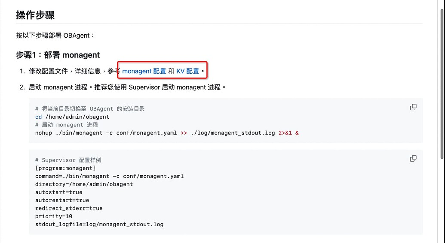Click the stdout_logfile=log/monagent_stdout.log line
Screen dimensions: 445x243
(99, 224)
